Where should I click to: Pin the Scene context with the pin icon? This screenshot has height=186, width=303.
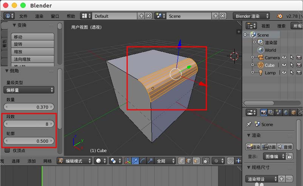point(249,124)
